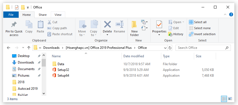The height and width of the screenshot is (105, 238).
Task: Click the Back navigation arrow
Action: [8, 48]
